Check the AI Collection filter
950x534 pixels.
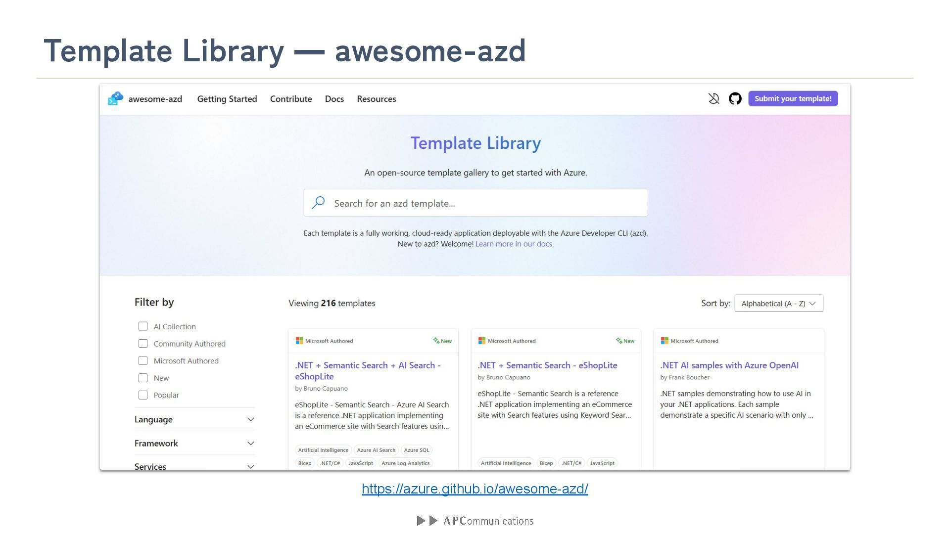[x=143, y=326]
